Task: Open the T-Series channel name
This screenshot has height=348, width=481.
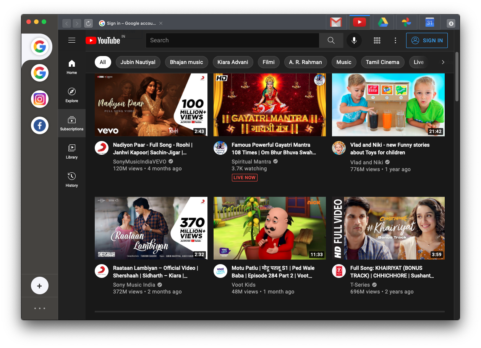Action: point(360,285)
